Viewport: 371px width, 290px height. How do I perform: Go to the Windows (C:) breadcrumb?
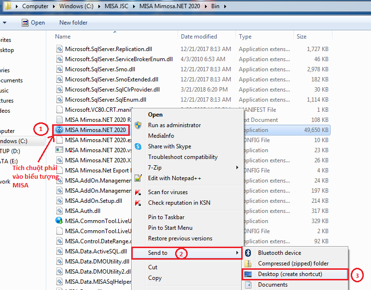76,6
